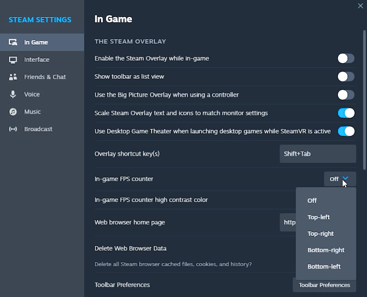Open the Friends & Chat settings tab
The image size is (367, 297).
[x=45, y=77]
